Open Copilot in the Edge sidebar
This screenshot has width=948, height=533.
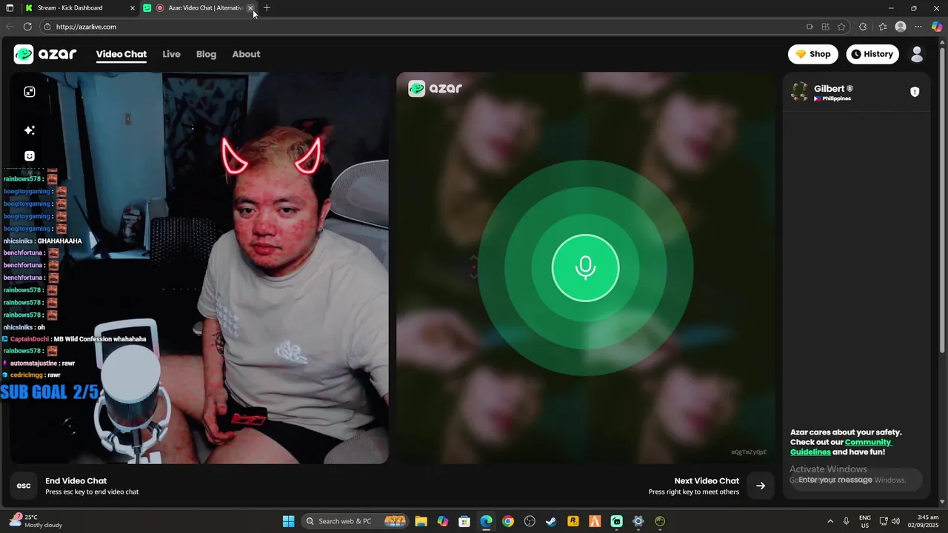[x=937, y=27]
